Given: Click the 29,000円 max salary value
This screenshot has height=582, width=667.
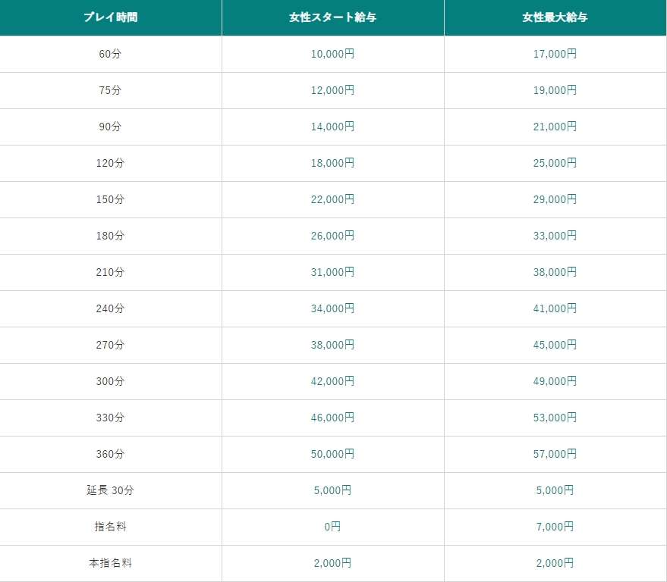Looking at the screenshot, I should point(555,199).
